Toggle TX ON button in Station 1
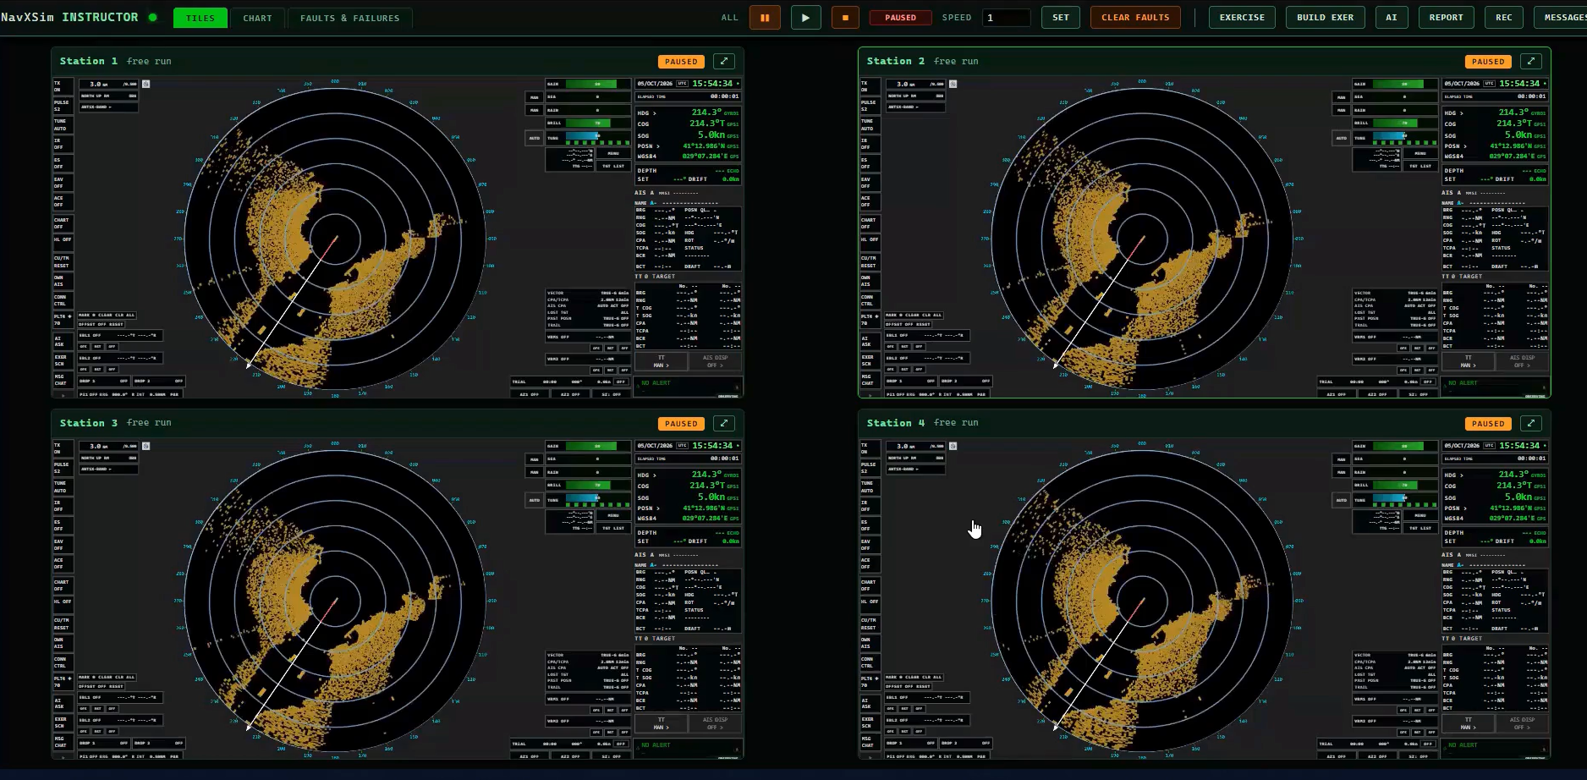 pyautogui.click(x=62, y=86)
